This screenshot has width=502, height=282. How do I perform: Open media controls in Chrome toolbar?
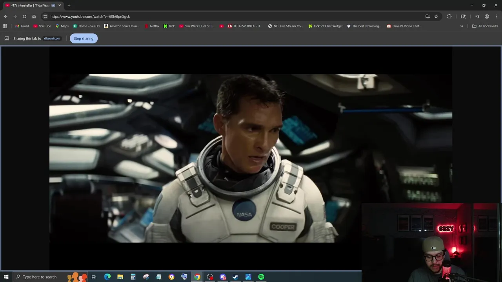coord(477,16)
